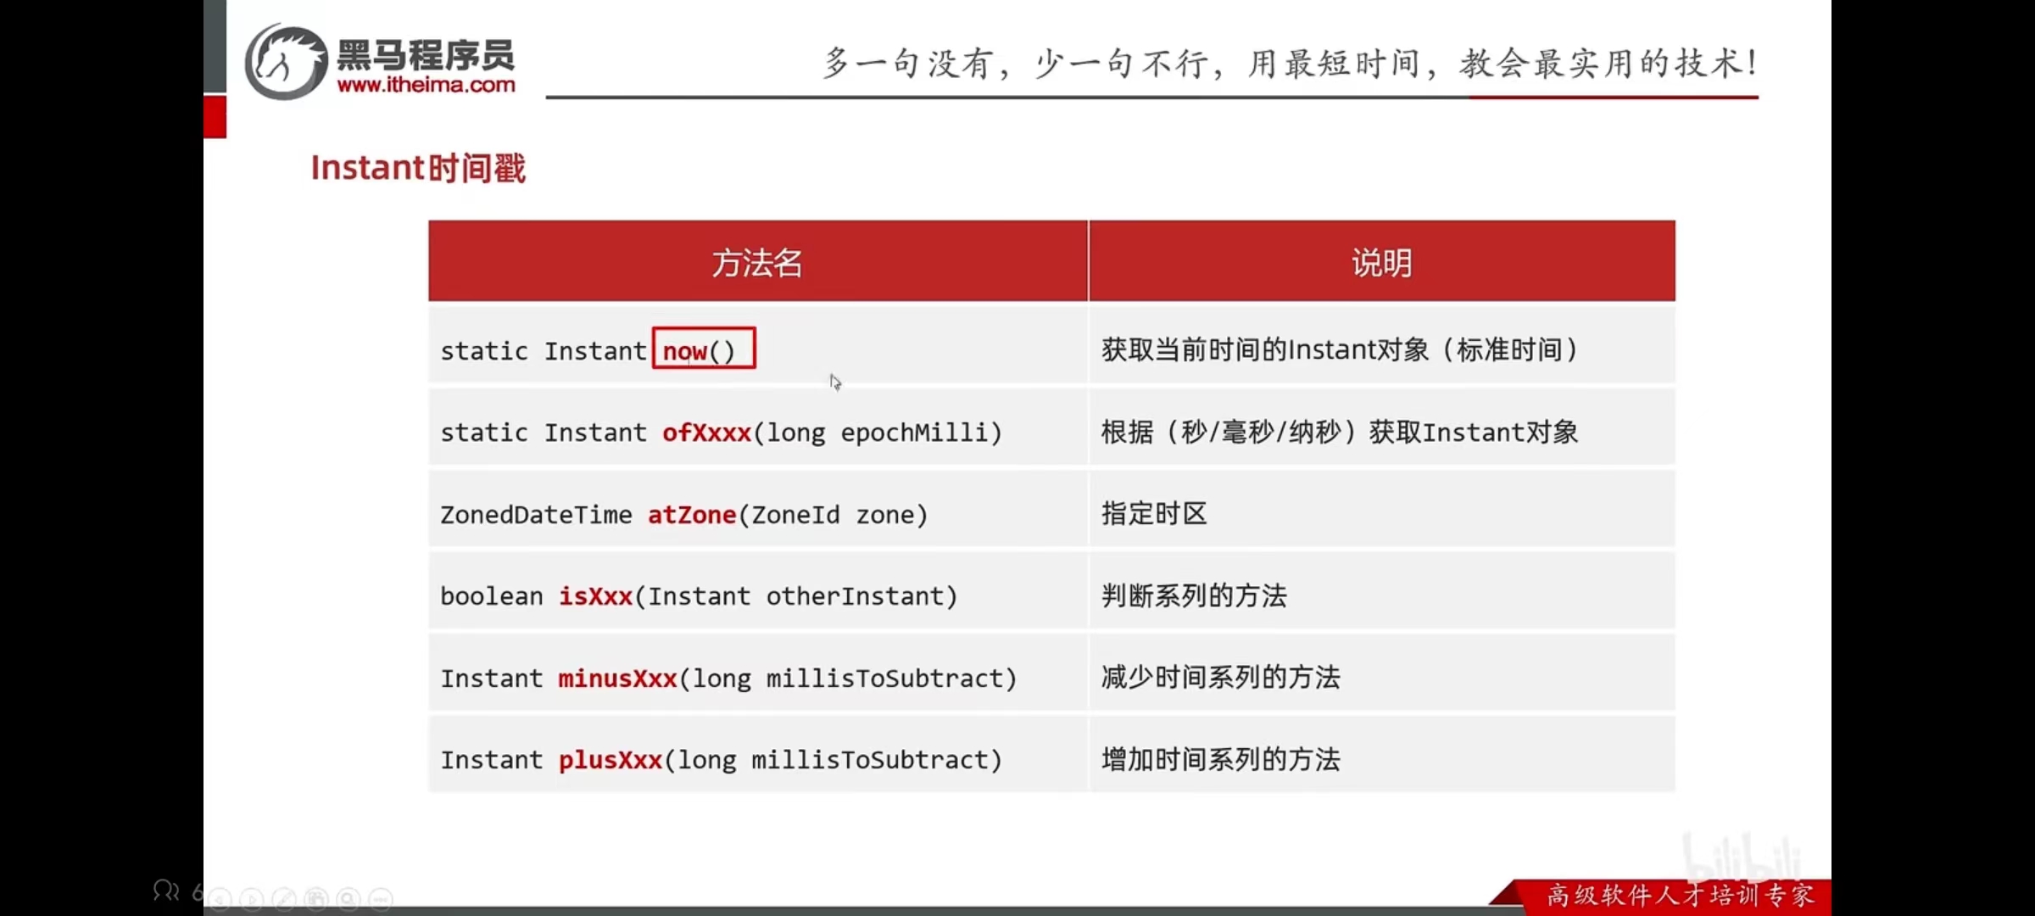Click the viewers count people icon
Screen dimensions: 2035x916
click(x=166, y=891)
